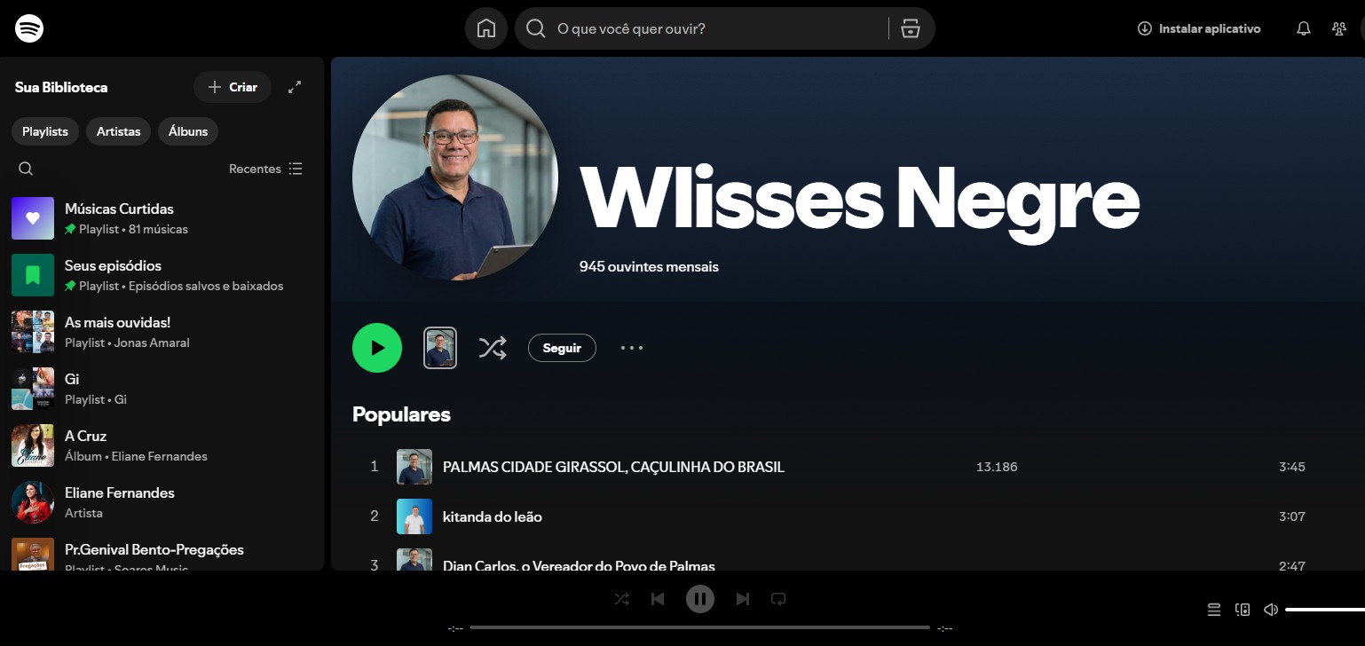Toggle shuffle in the bottom player bar

(x=622, y=599)
